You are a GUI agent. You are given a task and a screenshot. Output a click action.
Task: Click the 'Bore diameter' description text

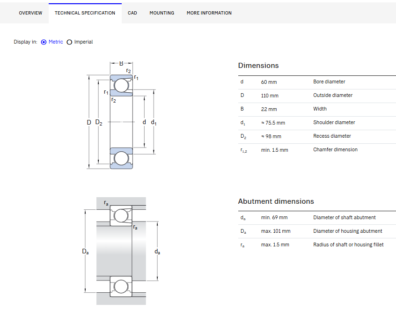coord(329,81)
